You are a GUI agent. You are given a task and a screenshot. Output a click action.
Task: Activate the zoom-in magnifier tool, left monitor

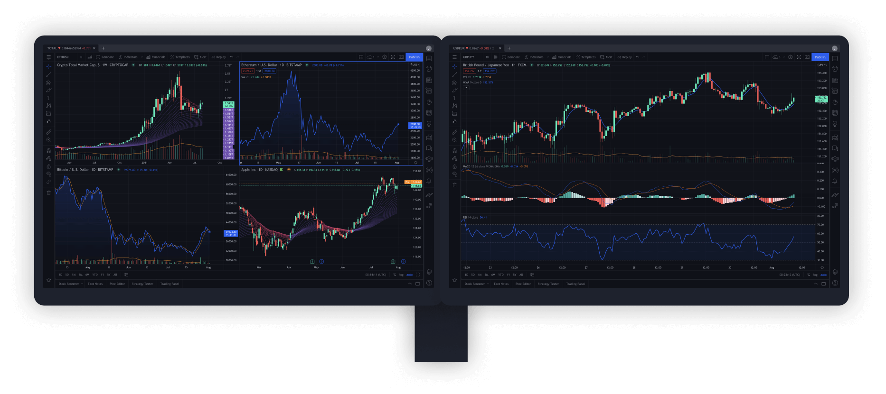(48, 140)
